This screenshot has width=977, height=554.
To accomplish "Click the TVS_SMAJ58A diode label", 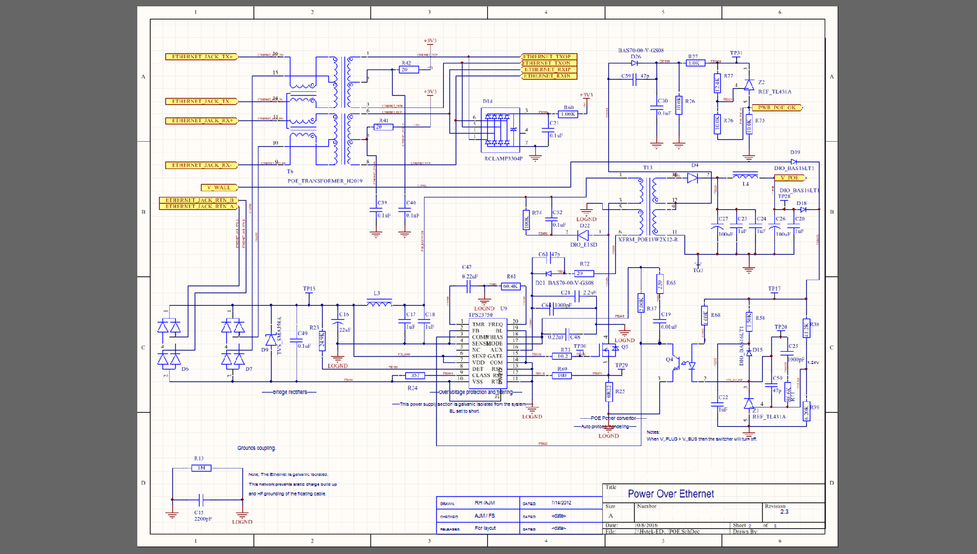I will (x=280, y=336).
